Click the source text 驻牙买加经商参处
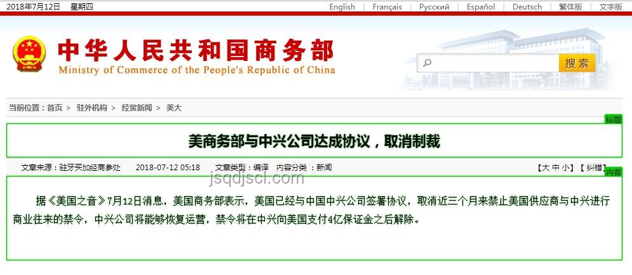Viewport: 632px width, 275px height. (90, 167)
